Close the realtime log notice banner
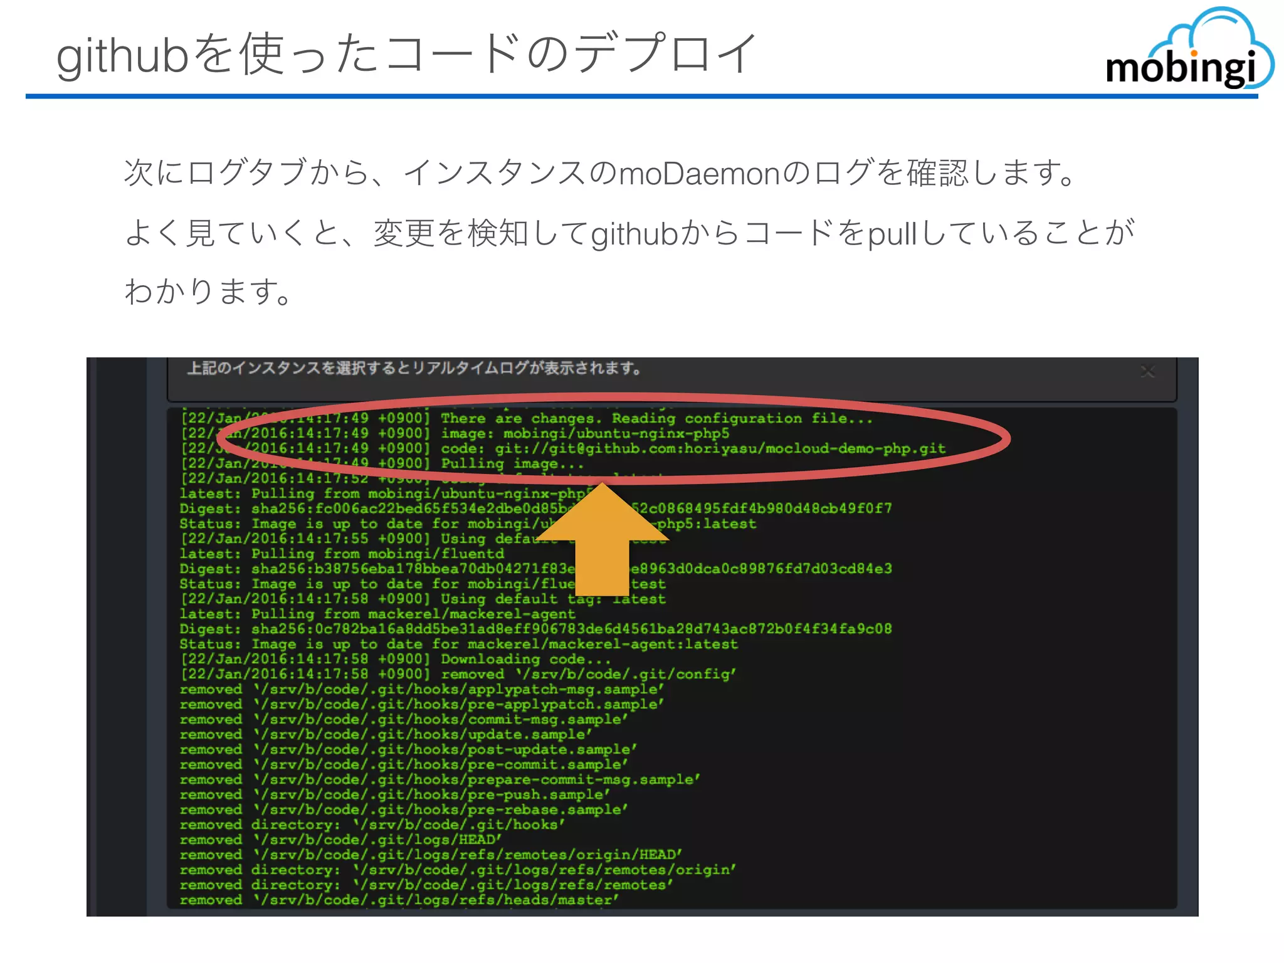The image size is (1284, 963). pos(1147,371)
